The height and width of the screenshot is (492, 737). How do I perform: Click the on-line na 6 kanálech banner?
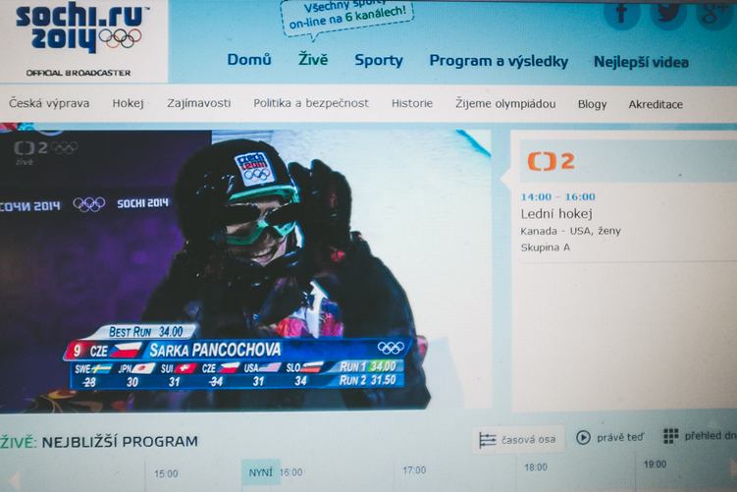346,17
